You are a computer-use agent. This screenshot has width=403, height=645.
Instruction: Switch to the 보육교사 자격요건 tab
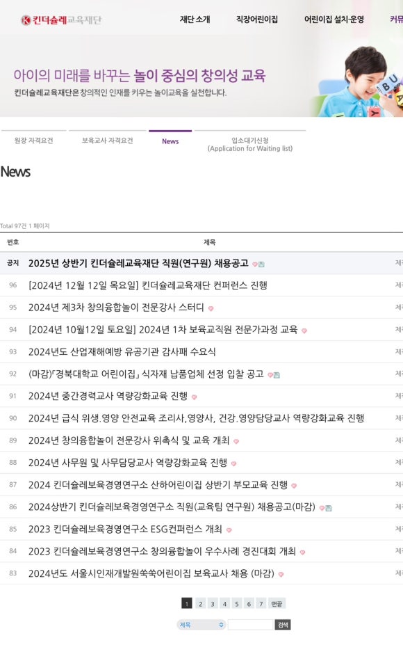[x=107, y=141]
